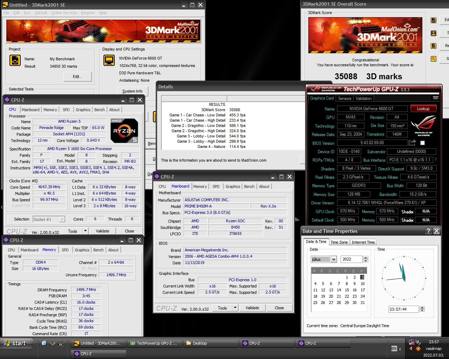The height and width of the screenshot is (359, 449).
Task: Switch to TechPowerUp GPU-Z taskbar item
Action: coord(154,343)
